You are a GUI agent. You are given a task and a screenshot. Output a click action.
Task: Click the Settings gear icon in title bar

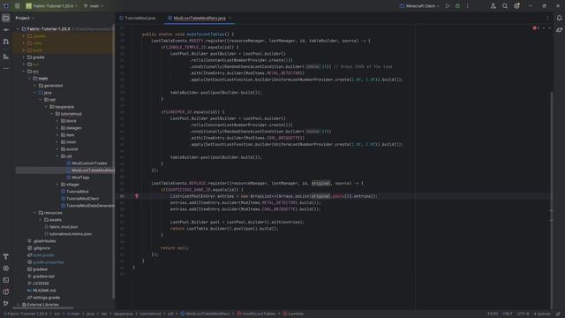[516, 6]
